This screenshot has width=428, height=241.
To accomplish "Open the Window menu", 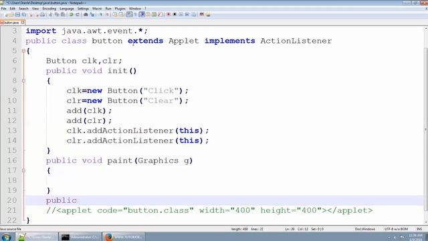I will tap(135, 9).
